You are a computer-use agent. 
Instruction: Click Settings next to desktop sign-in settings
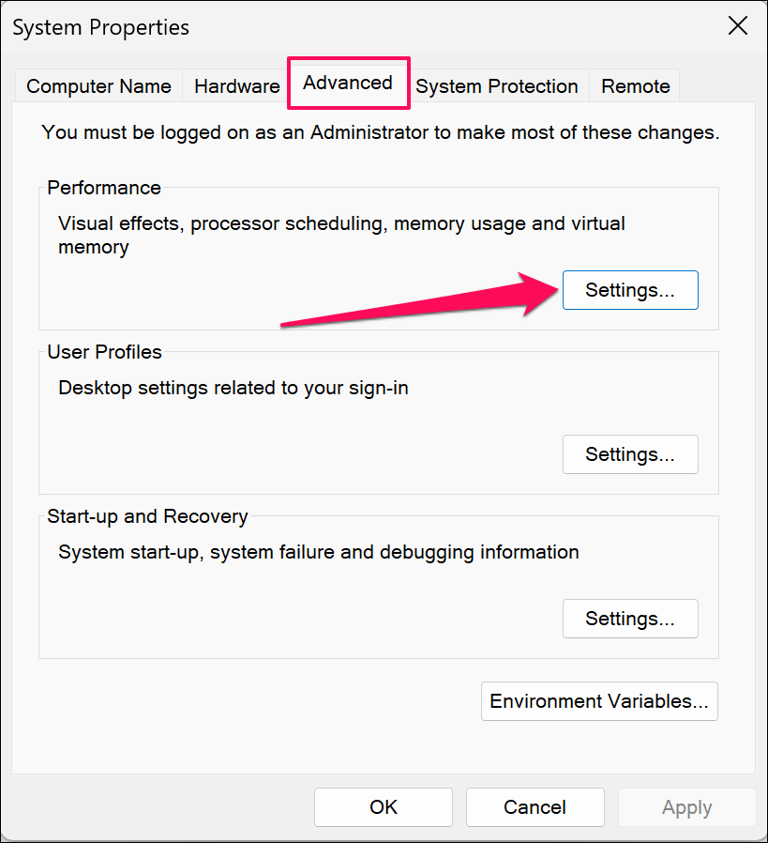tap(630, 454)
